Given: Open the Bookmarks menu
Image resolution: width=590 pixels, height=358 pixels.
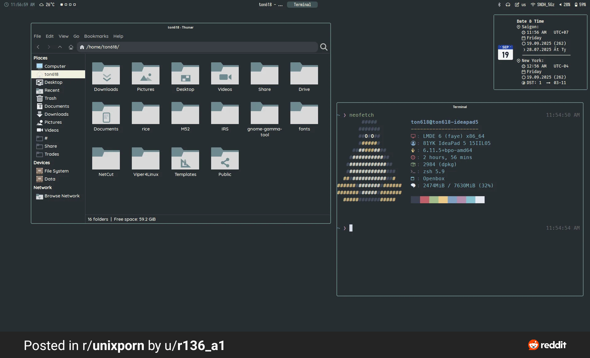Looking at the screenshot, I should point(96,36).
